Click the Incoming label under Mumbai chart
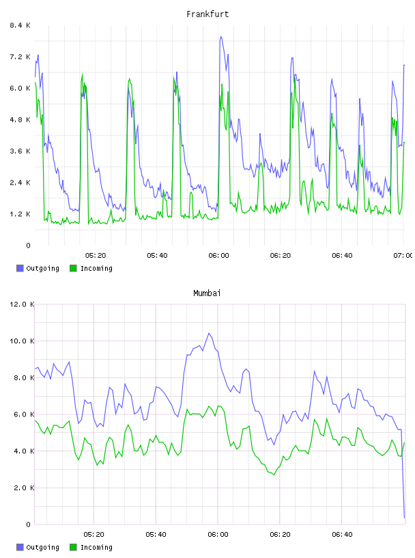This screenshot has height=558, width=415. coord(96,547)
